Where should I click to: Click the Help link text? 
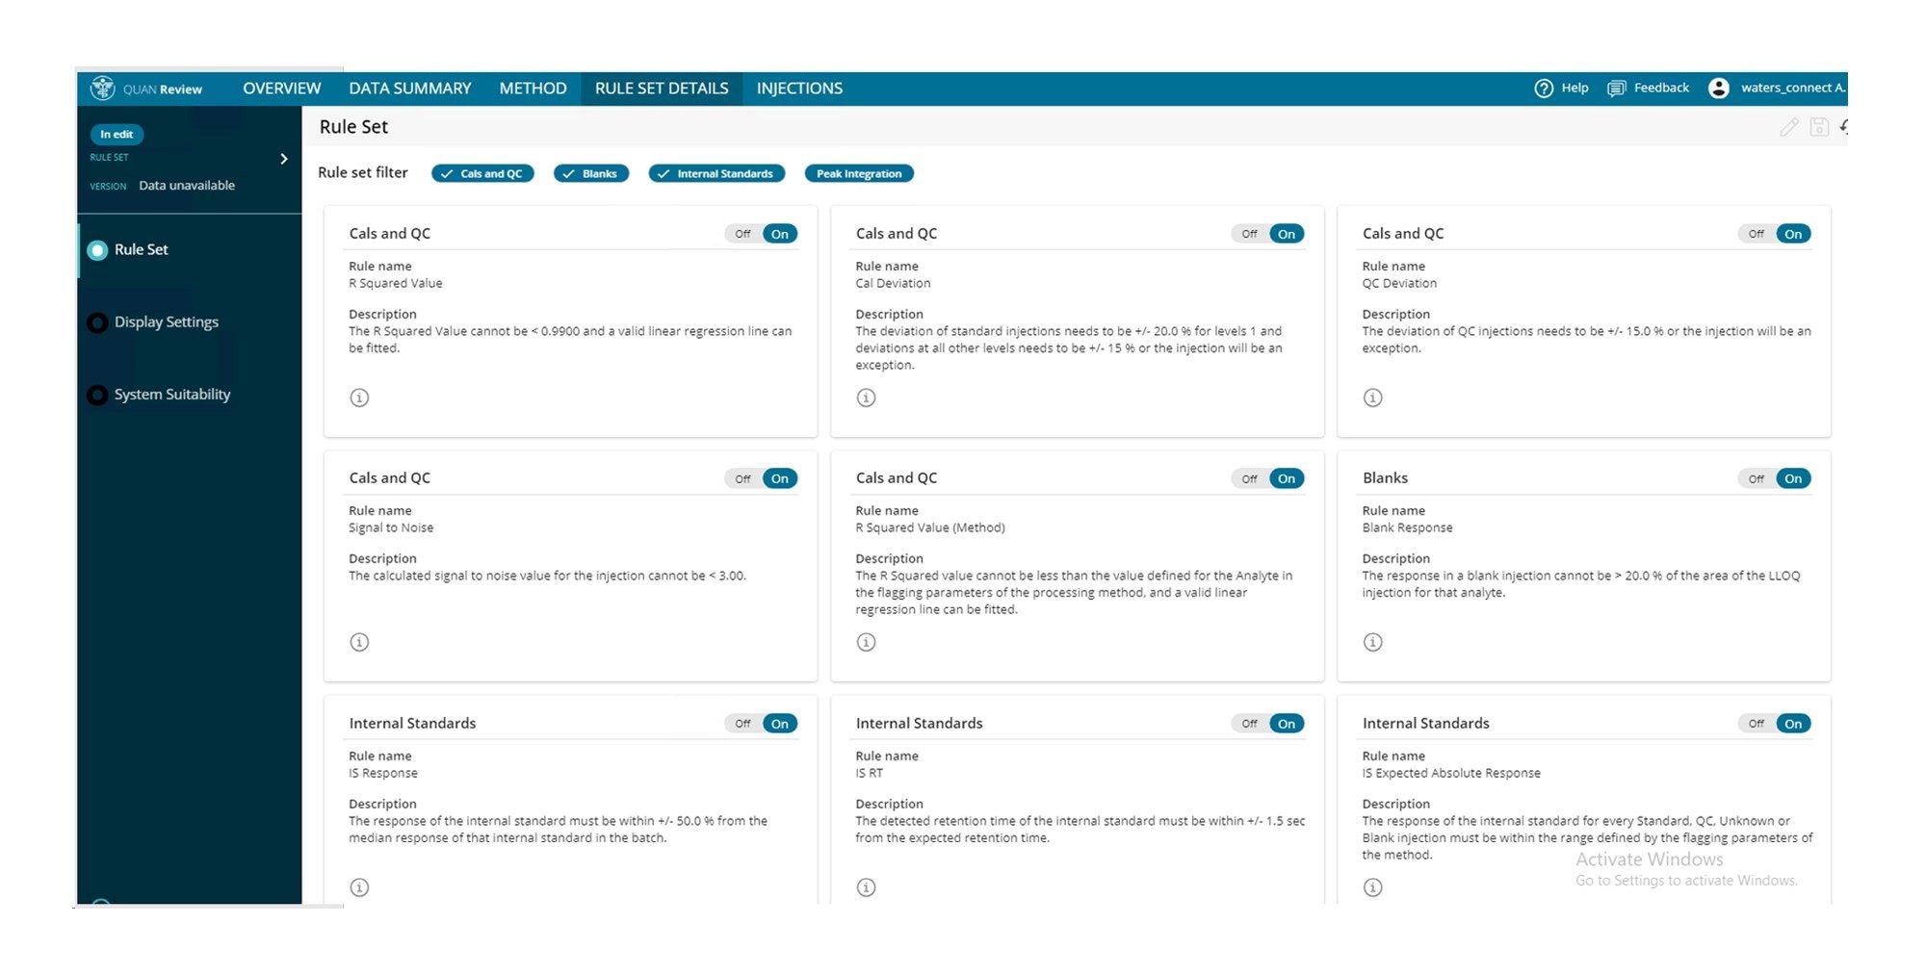tap(1575, 88)
